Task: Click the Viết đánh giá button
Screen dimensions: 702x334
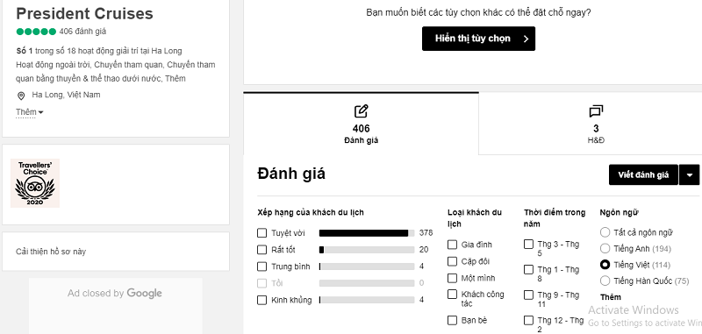Action: pyautogui.click(x=643, y=174)
